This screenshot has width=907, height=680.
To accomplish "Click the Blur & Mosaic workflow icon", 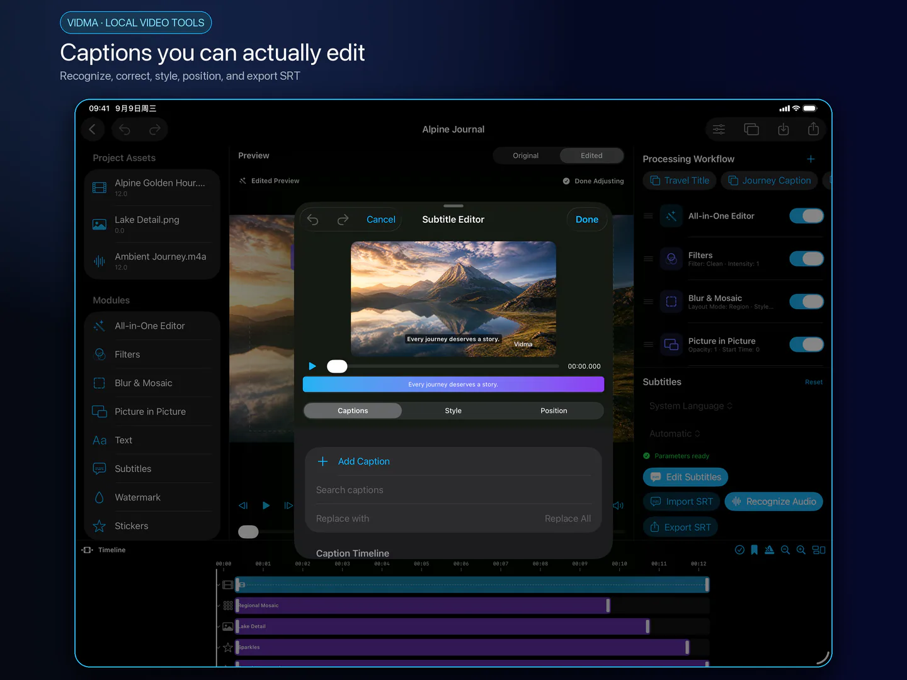I will 671,302.
